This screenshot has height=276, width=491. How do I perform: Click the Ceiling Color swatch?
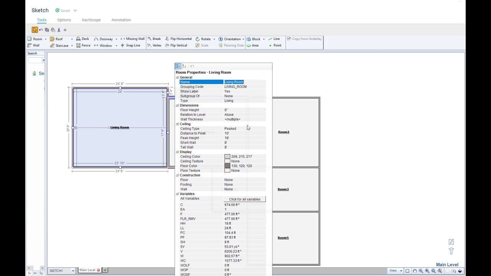tap(227, 156)
